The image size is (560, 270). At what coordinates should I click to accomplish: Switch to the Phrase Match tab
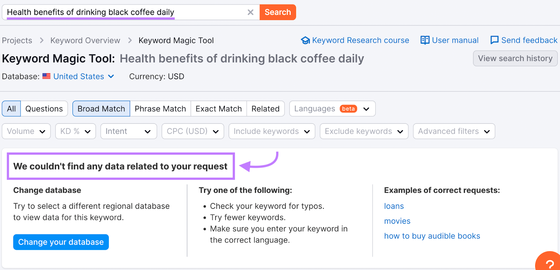pyautogui.click(x=160, y=109)
